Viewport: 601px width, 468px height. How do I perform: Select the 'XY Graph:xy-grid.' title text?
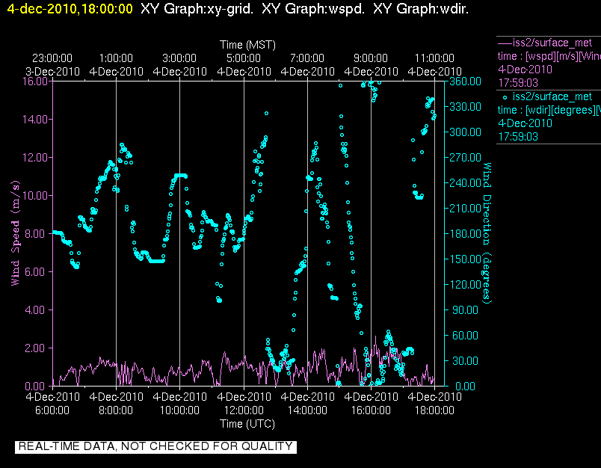tap(197, 9)
